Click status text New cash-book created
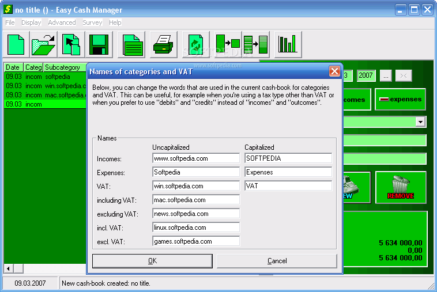Viewport: 437px width, 292px height. click(x=106, y=283)
